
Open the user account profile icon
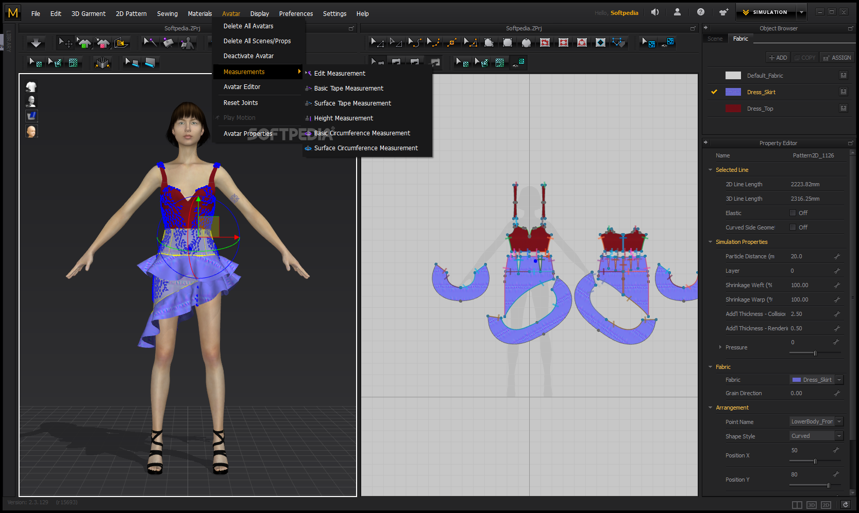click(677, 12)
